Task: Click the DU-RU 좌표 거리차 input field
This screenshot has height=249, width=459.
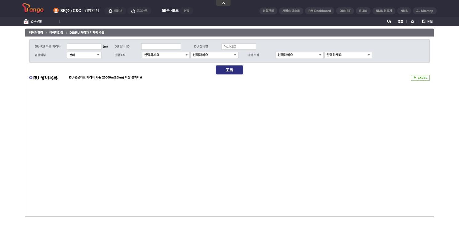Action: (84, 47)
